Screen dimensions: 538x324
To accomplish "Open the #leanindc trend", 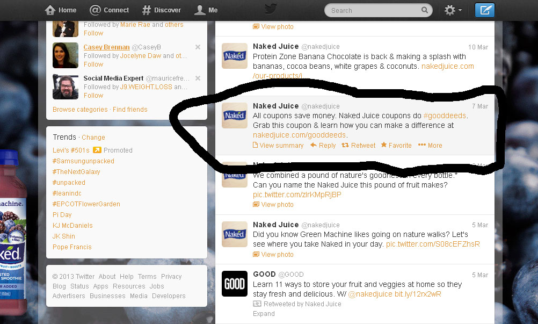I will tap(67, 193).
